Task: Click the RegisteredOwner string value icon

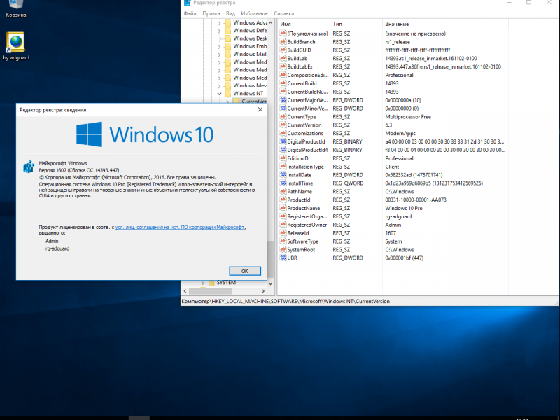Action: tap(283, 225)
